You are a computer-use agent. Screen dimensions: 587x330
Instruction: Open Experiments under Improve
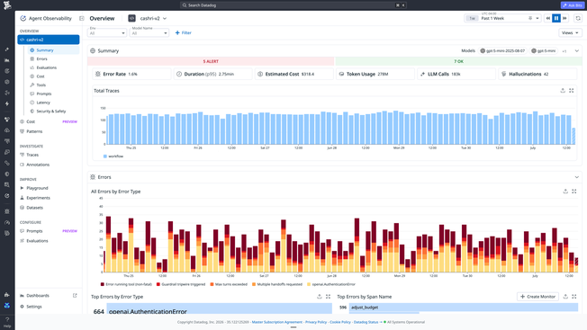(49, 198)
